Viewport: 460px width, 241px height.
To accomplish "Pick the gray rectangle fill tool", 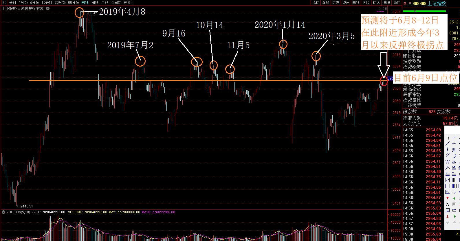I will click(x=454, y=204).
